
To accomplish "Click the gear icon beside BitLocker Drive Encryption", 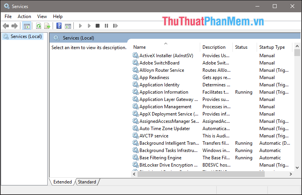I will click(136, 165).
